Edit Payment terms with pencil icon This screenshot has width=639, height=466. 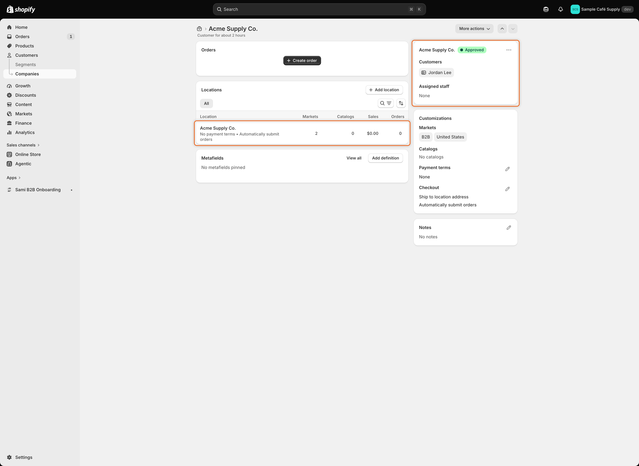507,169
